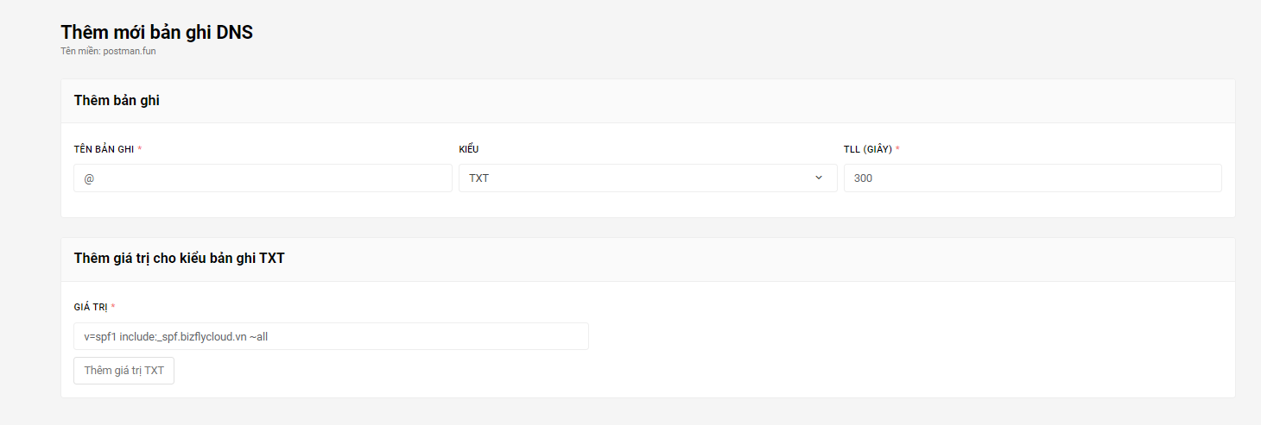Expand the KIỂU dropdown chevron arrow
Screen dimensions: 1261x425
[x=819, y=178]
